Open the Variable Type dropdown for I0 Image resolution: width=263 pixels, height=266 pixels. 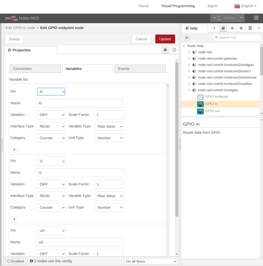pyautogui.click(x=109, y=127)
